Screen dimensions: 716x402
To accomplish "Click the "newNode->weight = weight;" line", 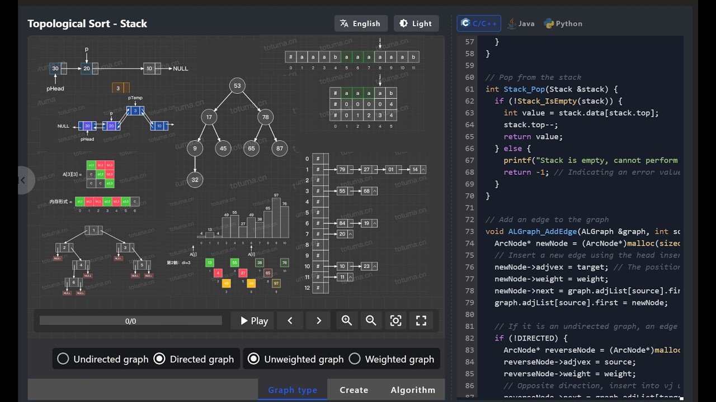I will 551,279.
